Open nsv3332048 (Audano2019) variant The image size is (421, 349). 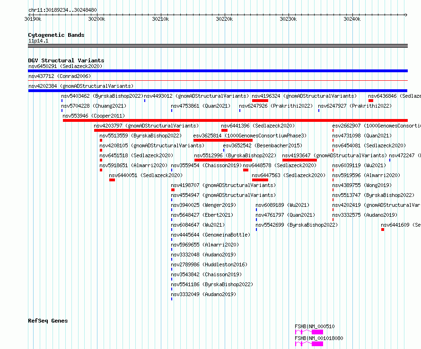point(203,255)
